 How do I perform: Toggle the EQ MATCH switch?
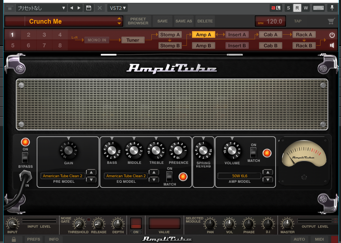169,176
